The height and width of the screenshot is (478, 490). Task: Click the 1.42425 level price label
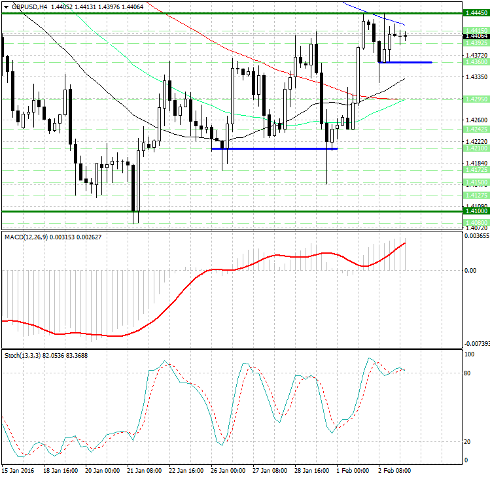(476, 129)
